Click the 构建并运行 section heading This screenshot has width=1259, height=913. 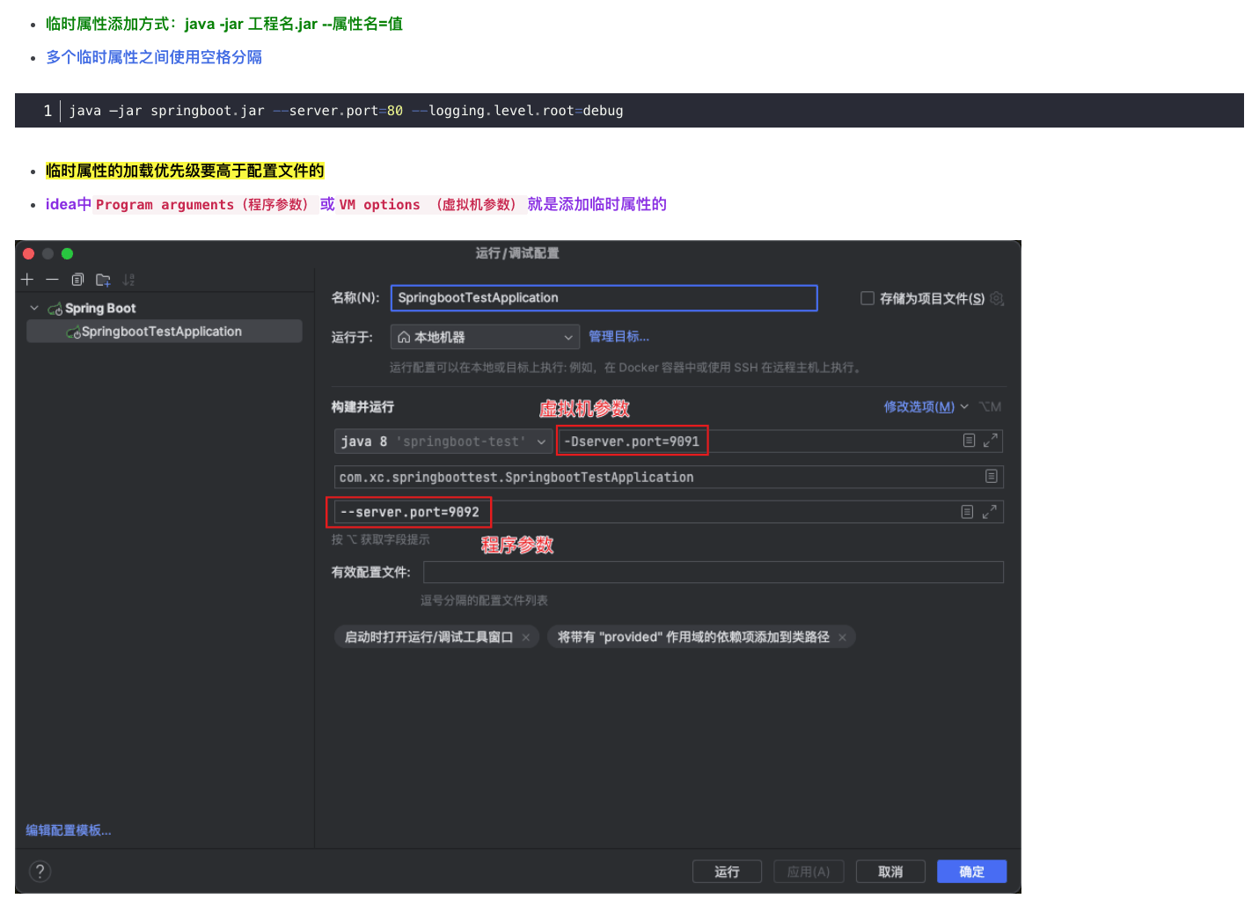tap(362, 406)
